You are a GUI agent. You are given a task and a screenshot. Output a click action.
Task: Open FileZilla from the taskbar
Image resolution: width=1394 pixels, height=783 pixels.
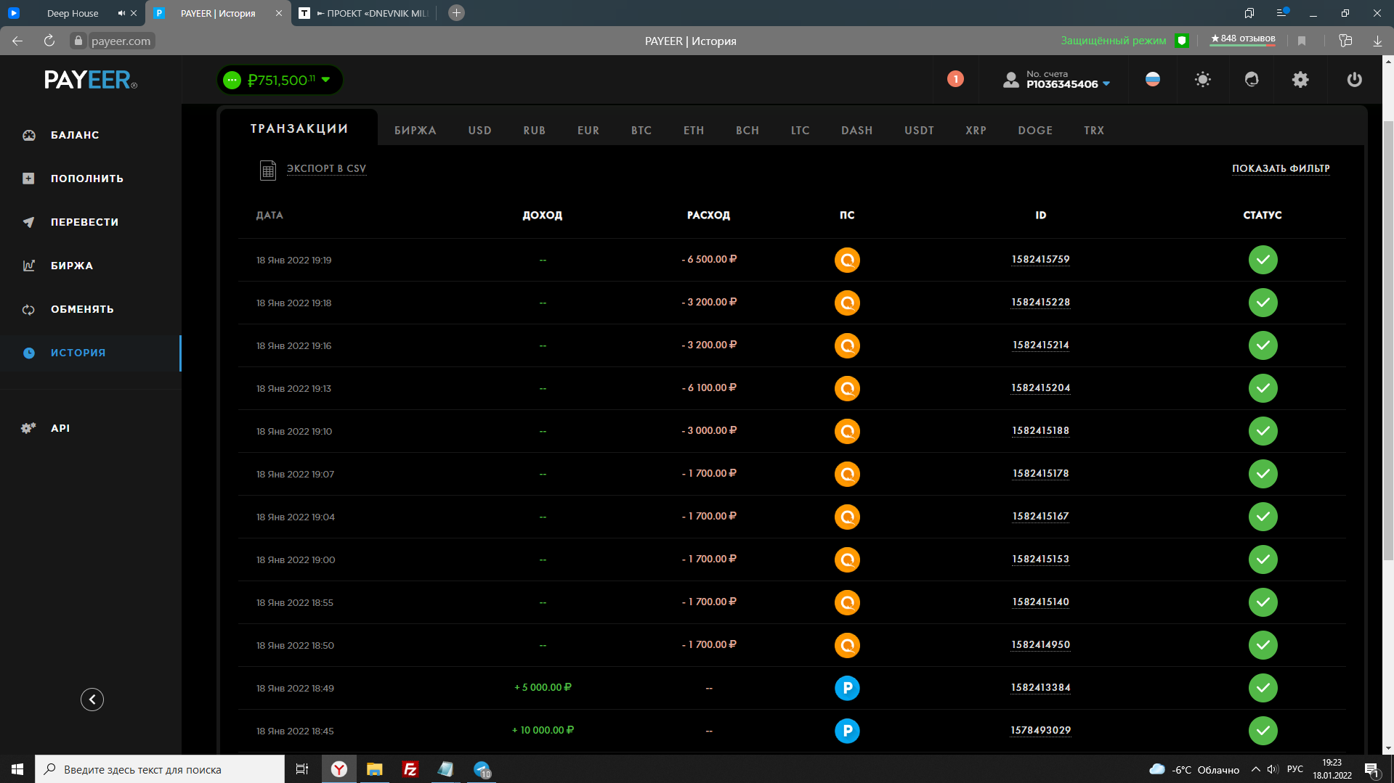[x=410, y=769]
